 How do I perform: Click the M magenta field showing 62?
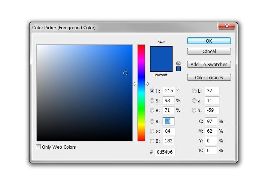click(211, 131)
